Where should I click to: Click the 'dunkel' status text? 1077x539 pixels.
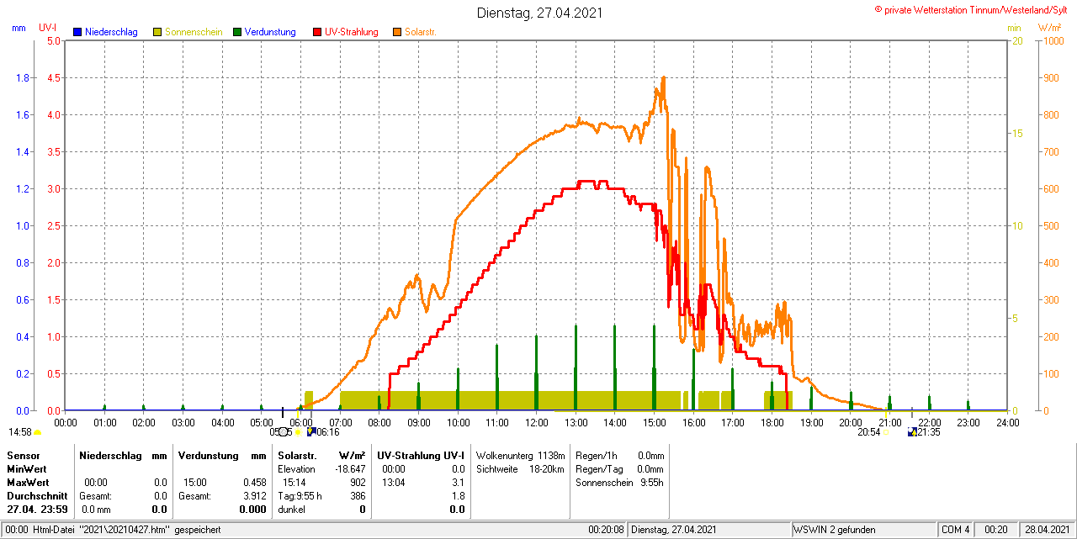pyautogui.click(x=292, y=510)
